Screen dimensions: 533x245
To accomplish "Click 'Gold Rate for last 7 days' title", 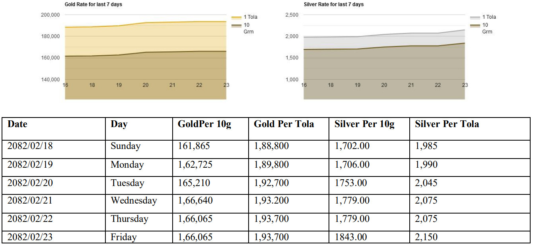I will (93, 4).
